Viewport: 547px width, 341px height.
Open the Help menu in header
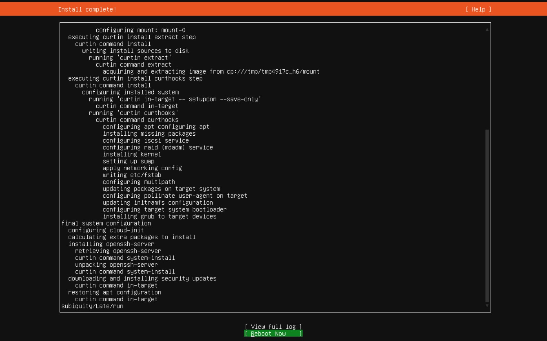[x=478, y=9]
